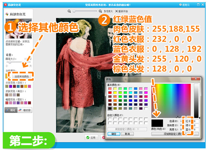Viewport: 208px width, 150px height.
Task: Click the 应用 apply button
Action: click(91, 137)
